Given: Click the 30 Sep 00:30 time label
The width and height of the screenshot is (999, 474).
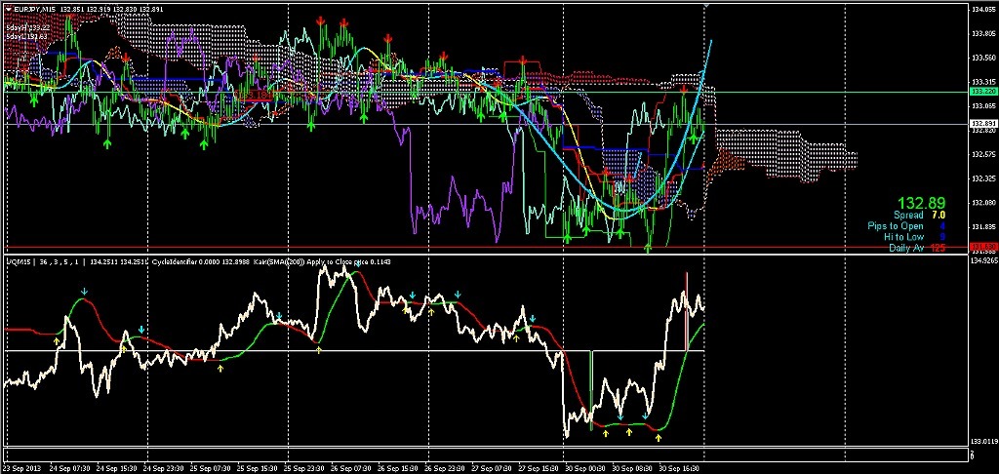Looking at the screenshot, I should (587, 467).
